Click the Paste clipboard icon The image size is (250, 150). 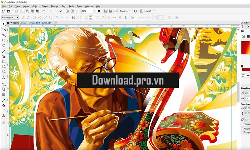[x=37, y=11]
